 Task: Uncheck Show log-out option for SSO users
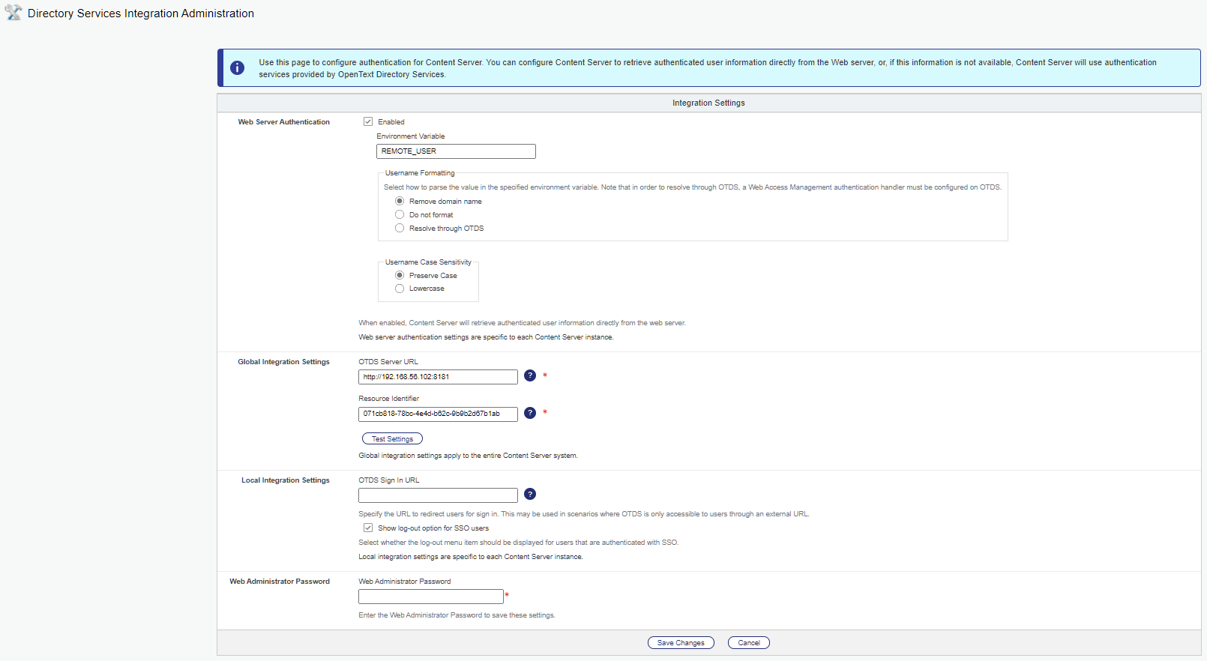coord(368,528)
